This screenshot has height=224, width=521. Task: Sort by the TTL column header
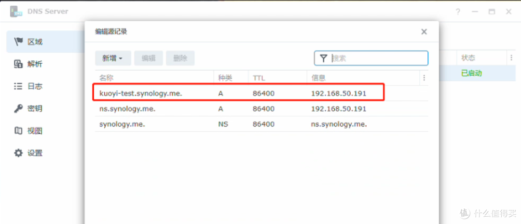[x=277, y=78]
